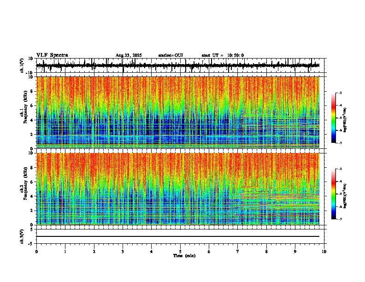The height and width of the screenshot is (282, 365).
Task: Click the '-7' label on ch.2 colorbar
Action: click(340, 219)
